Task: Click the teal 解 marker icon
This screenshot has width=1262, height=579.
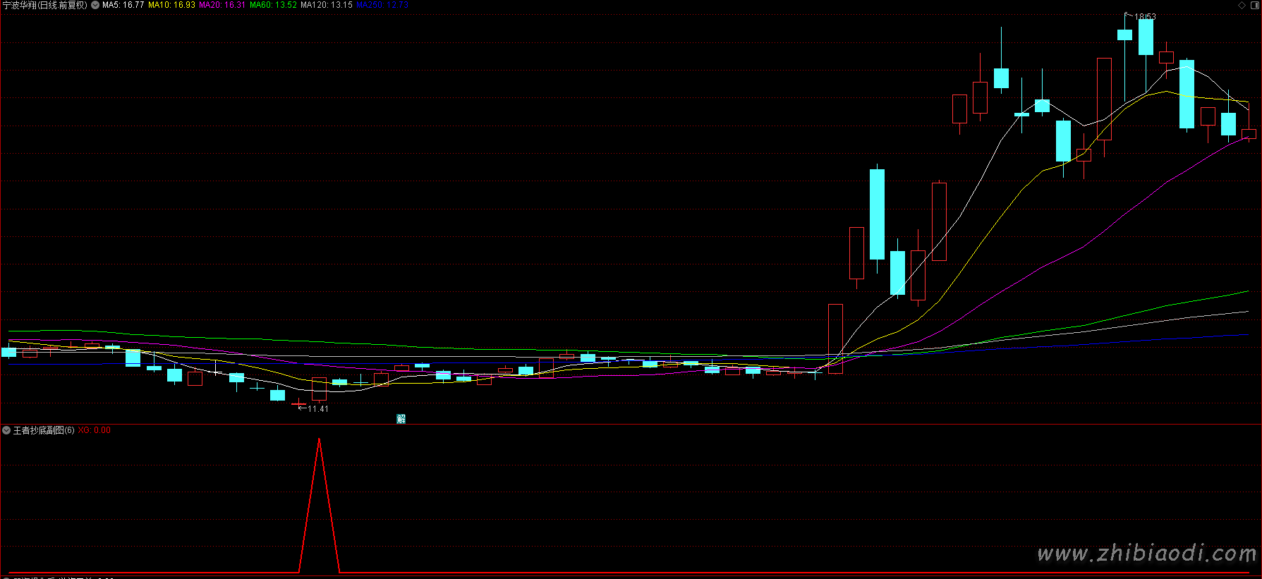Action: point(401,419)
